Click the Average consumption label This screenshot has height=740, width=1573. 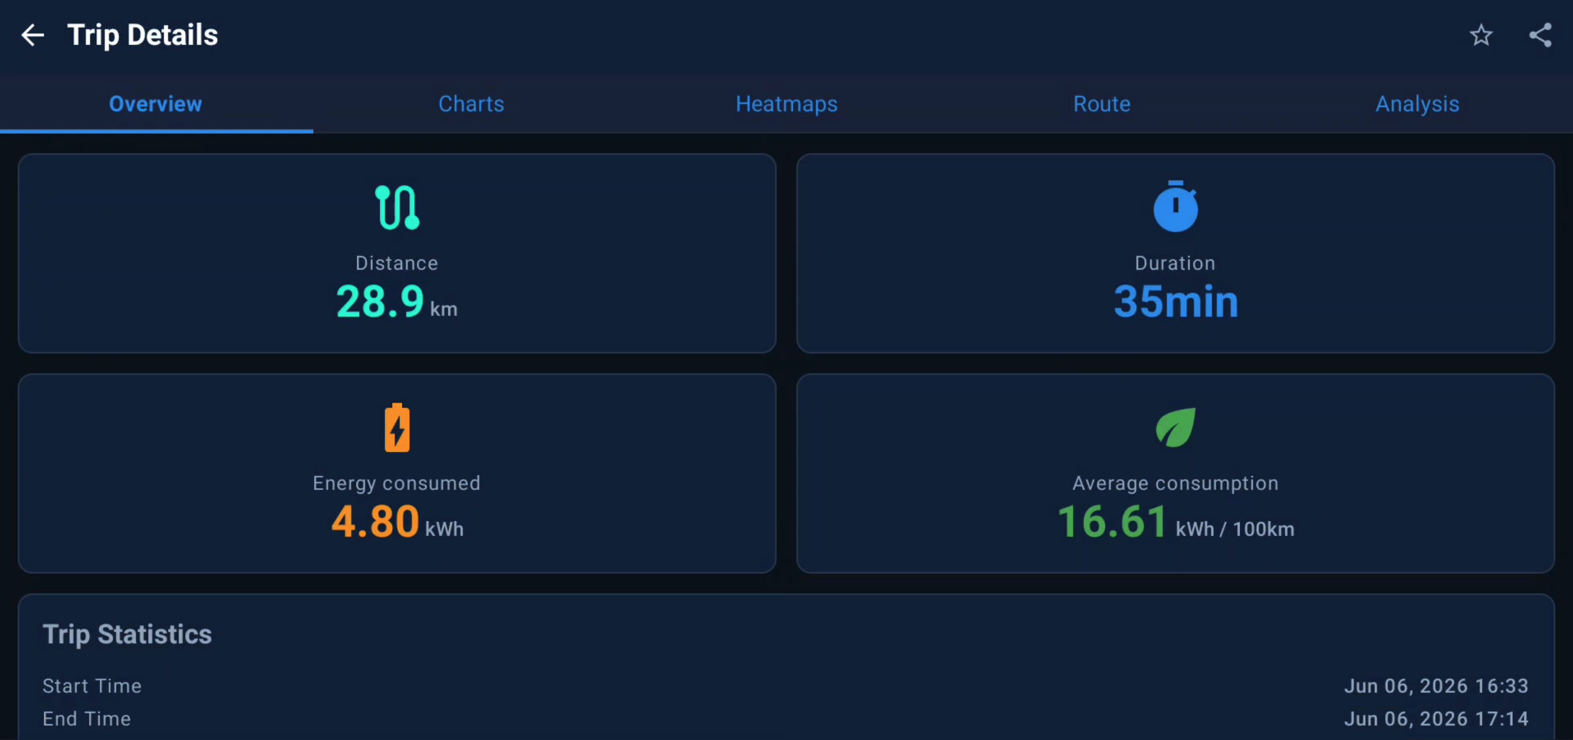(x=1176, y=484)
